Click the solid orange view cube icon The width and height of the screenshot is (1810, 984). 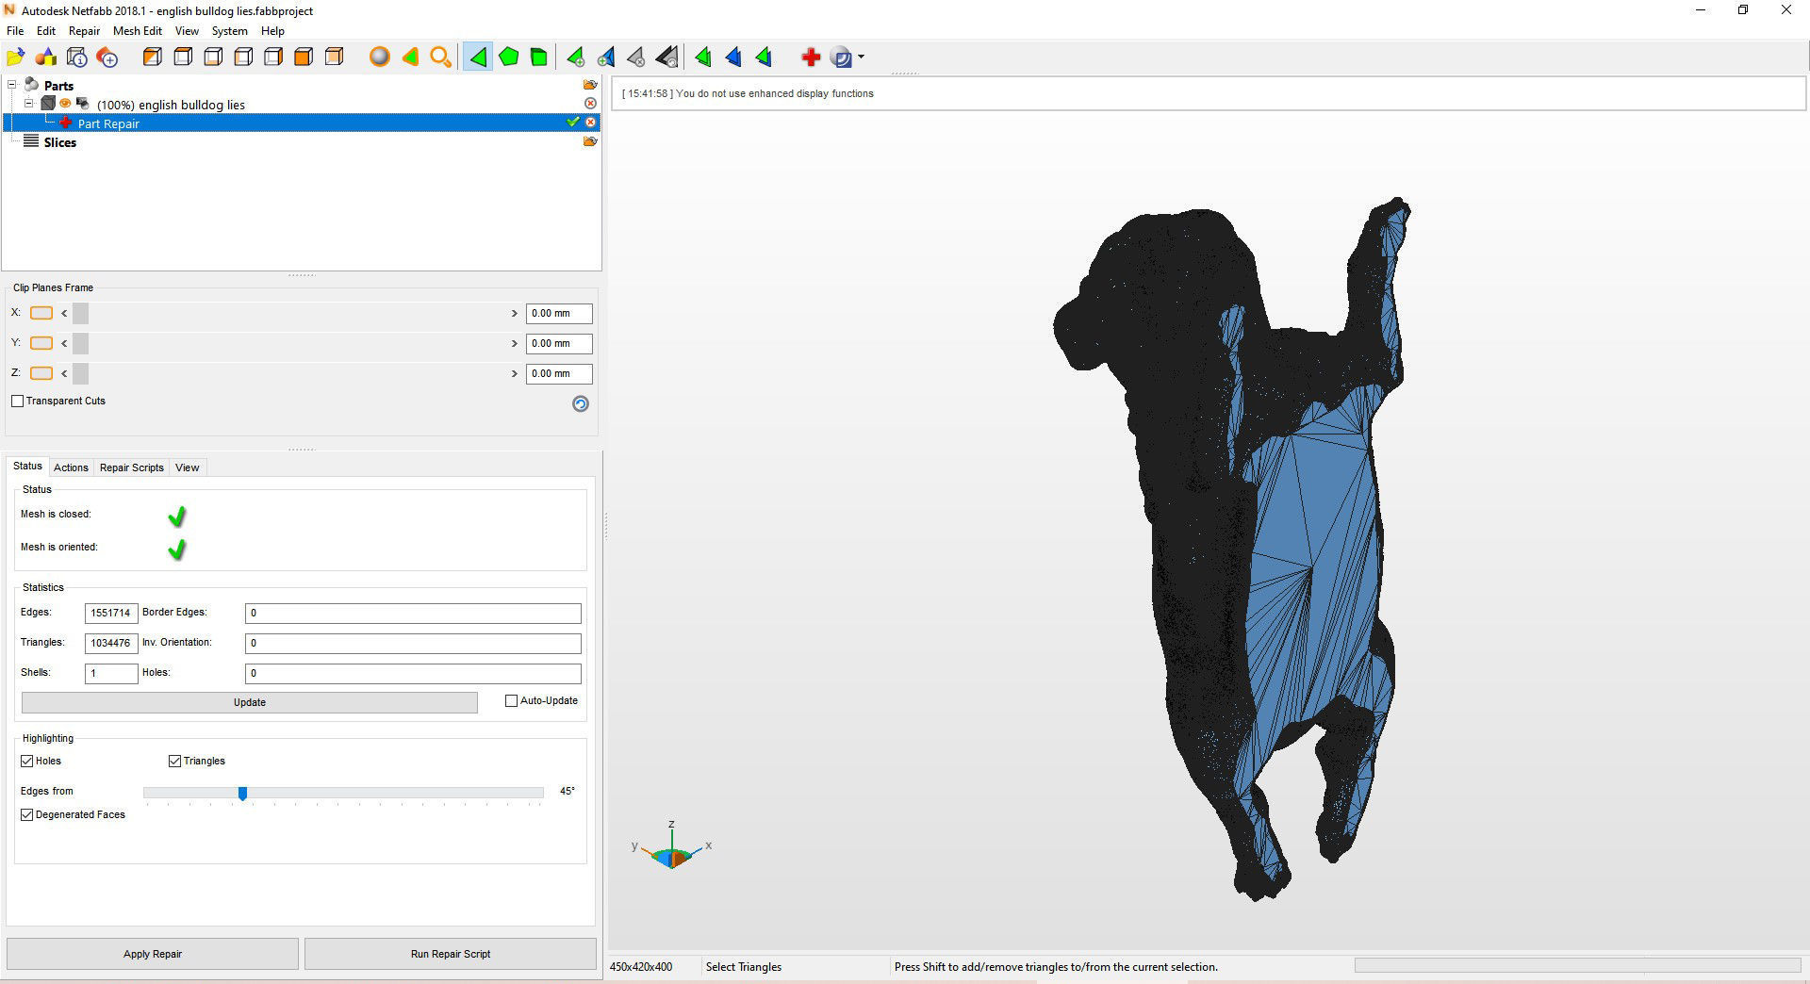(x=304, y=57)
